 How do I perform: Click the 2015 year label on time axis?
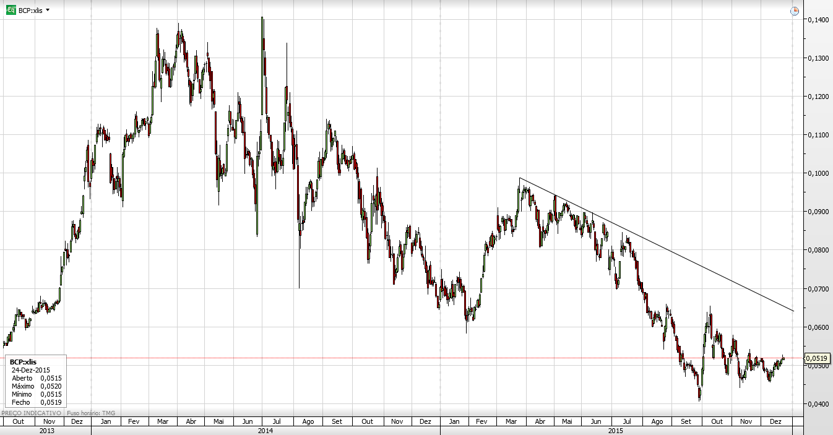pyautogui.click(x=616, y=430)
